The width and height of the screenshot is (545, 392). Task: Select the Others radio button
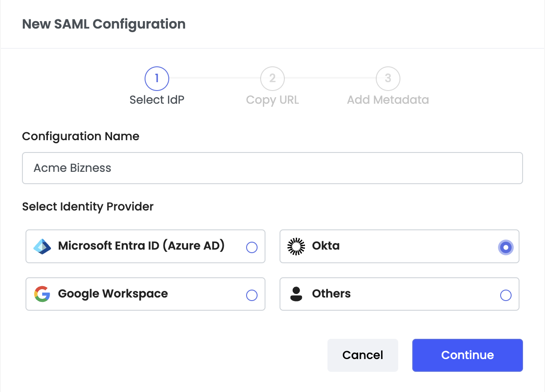tap(506, 295)
